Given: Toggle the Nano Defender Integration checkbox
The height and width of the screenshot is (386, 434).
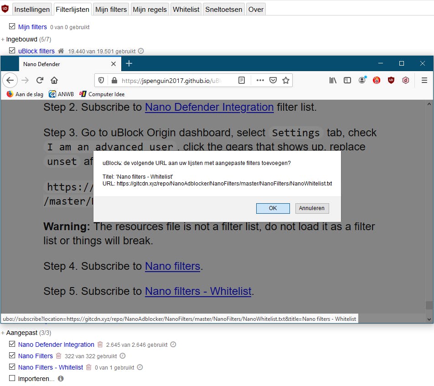Looking at the screenshot, I should point(12,344).
